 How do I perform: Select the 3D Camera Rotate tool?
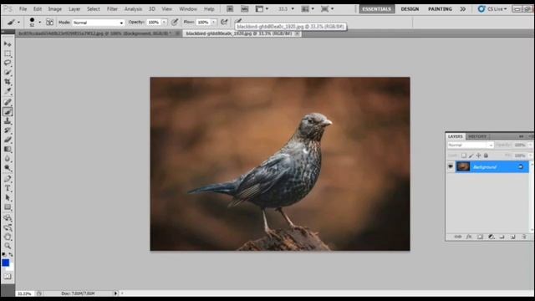8,227
